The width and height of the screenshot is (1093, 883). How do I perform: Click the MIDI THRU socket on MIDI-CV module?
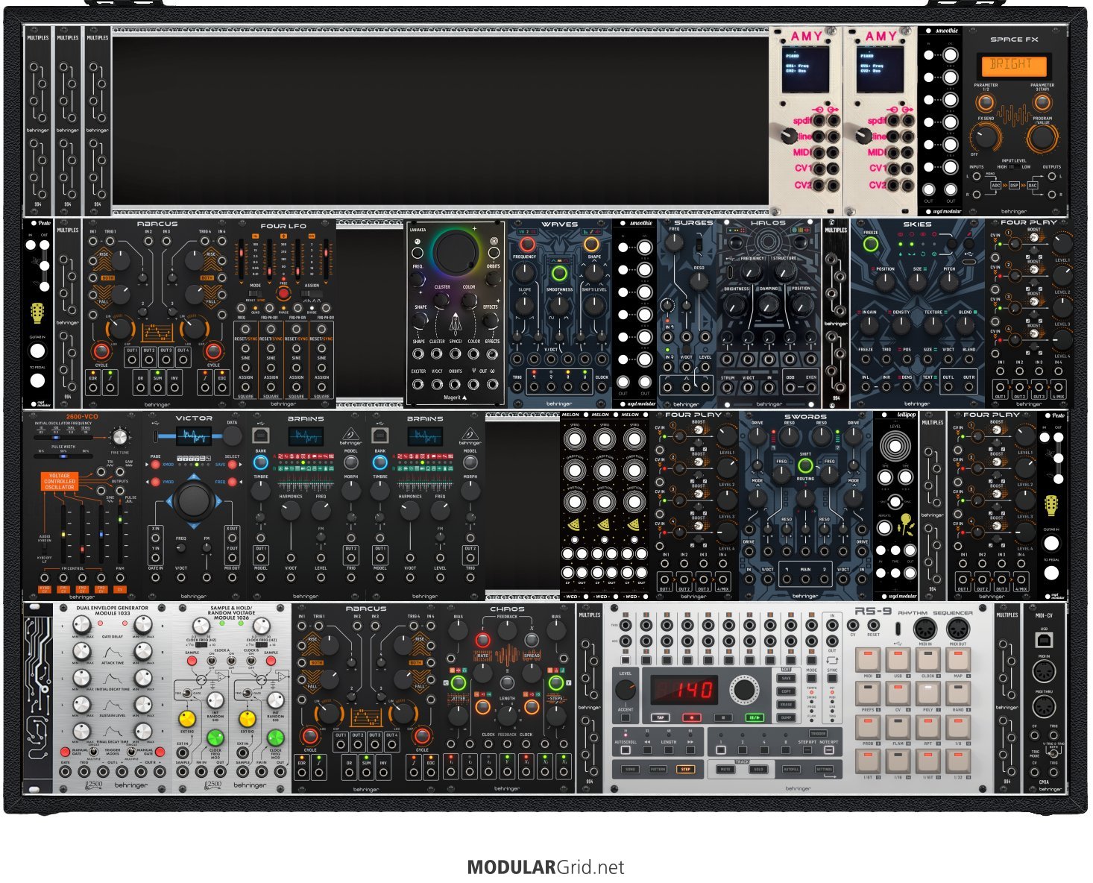1043,706
